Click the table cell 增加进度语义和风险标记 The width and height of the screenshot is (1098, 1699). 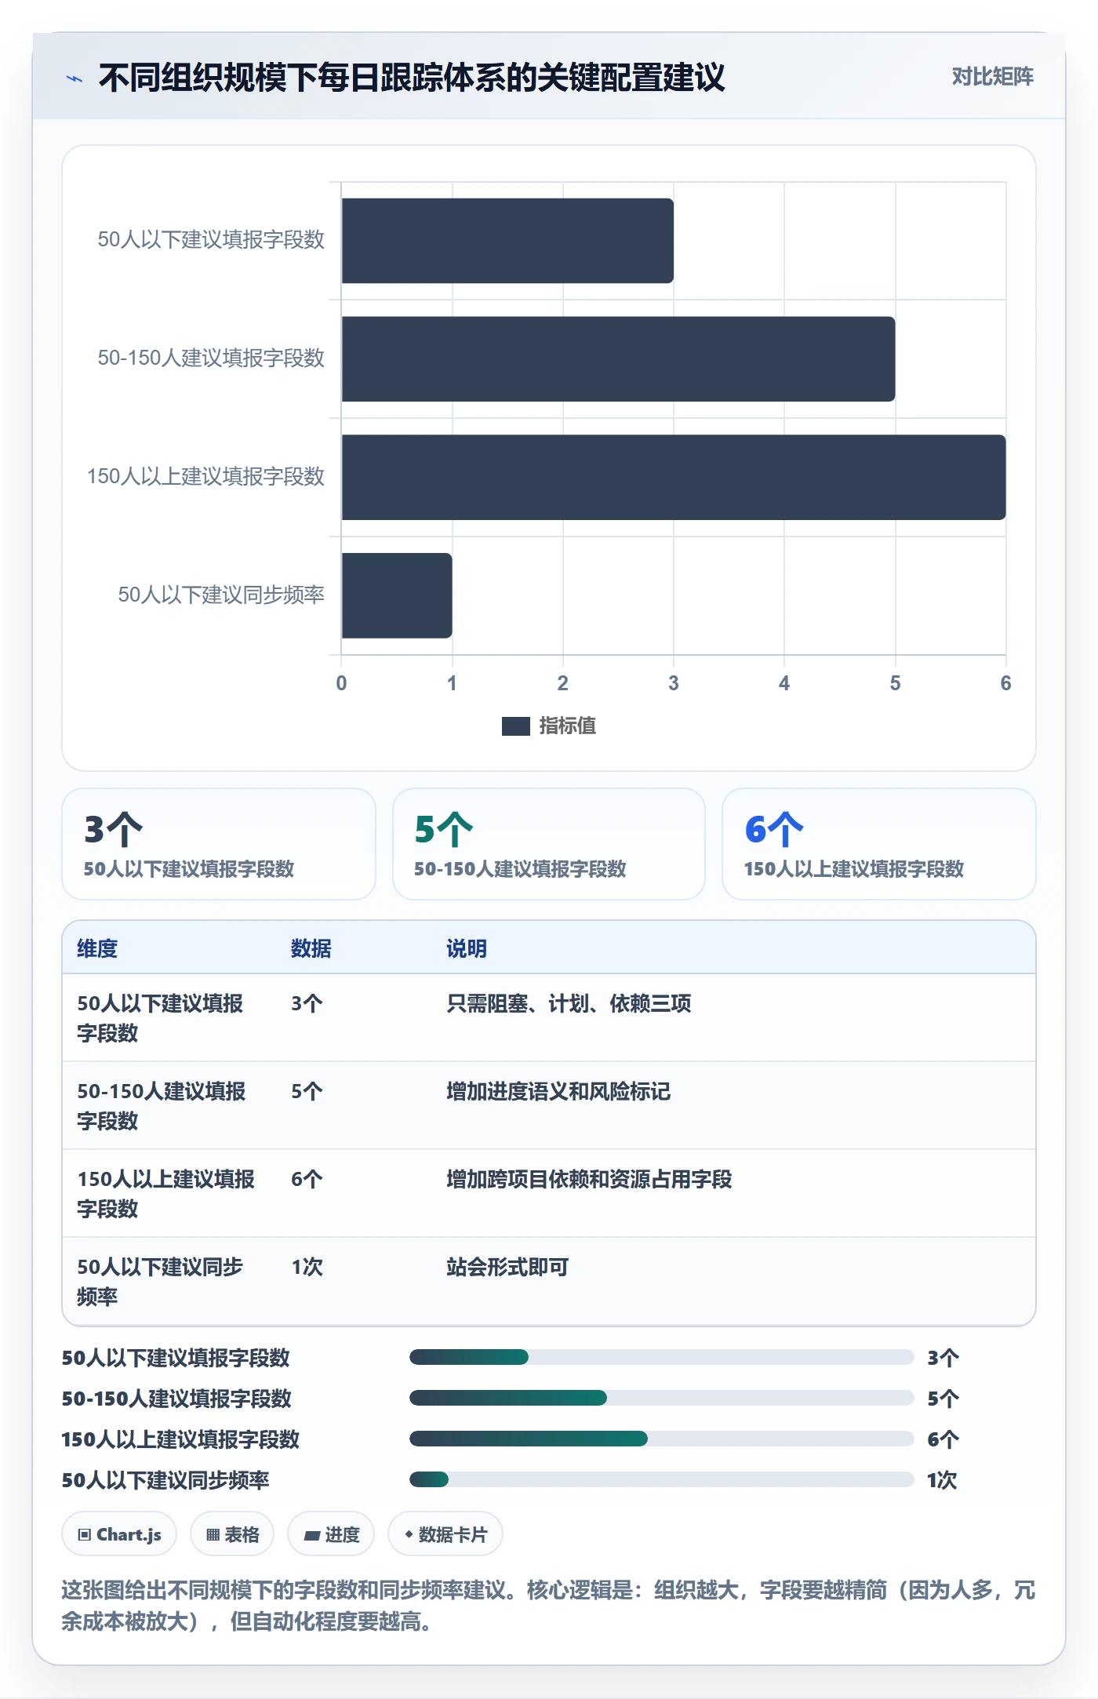(x=558, y=1091)
